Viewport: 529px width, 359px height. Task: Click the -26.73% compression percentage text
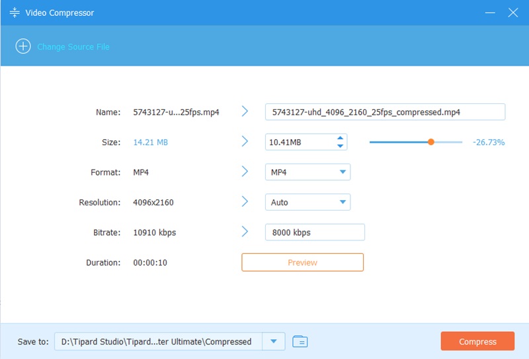point(489,142)
